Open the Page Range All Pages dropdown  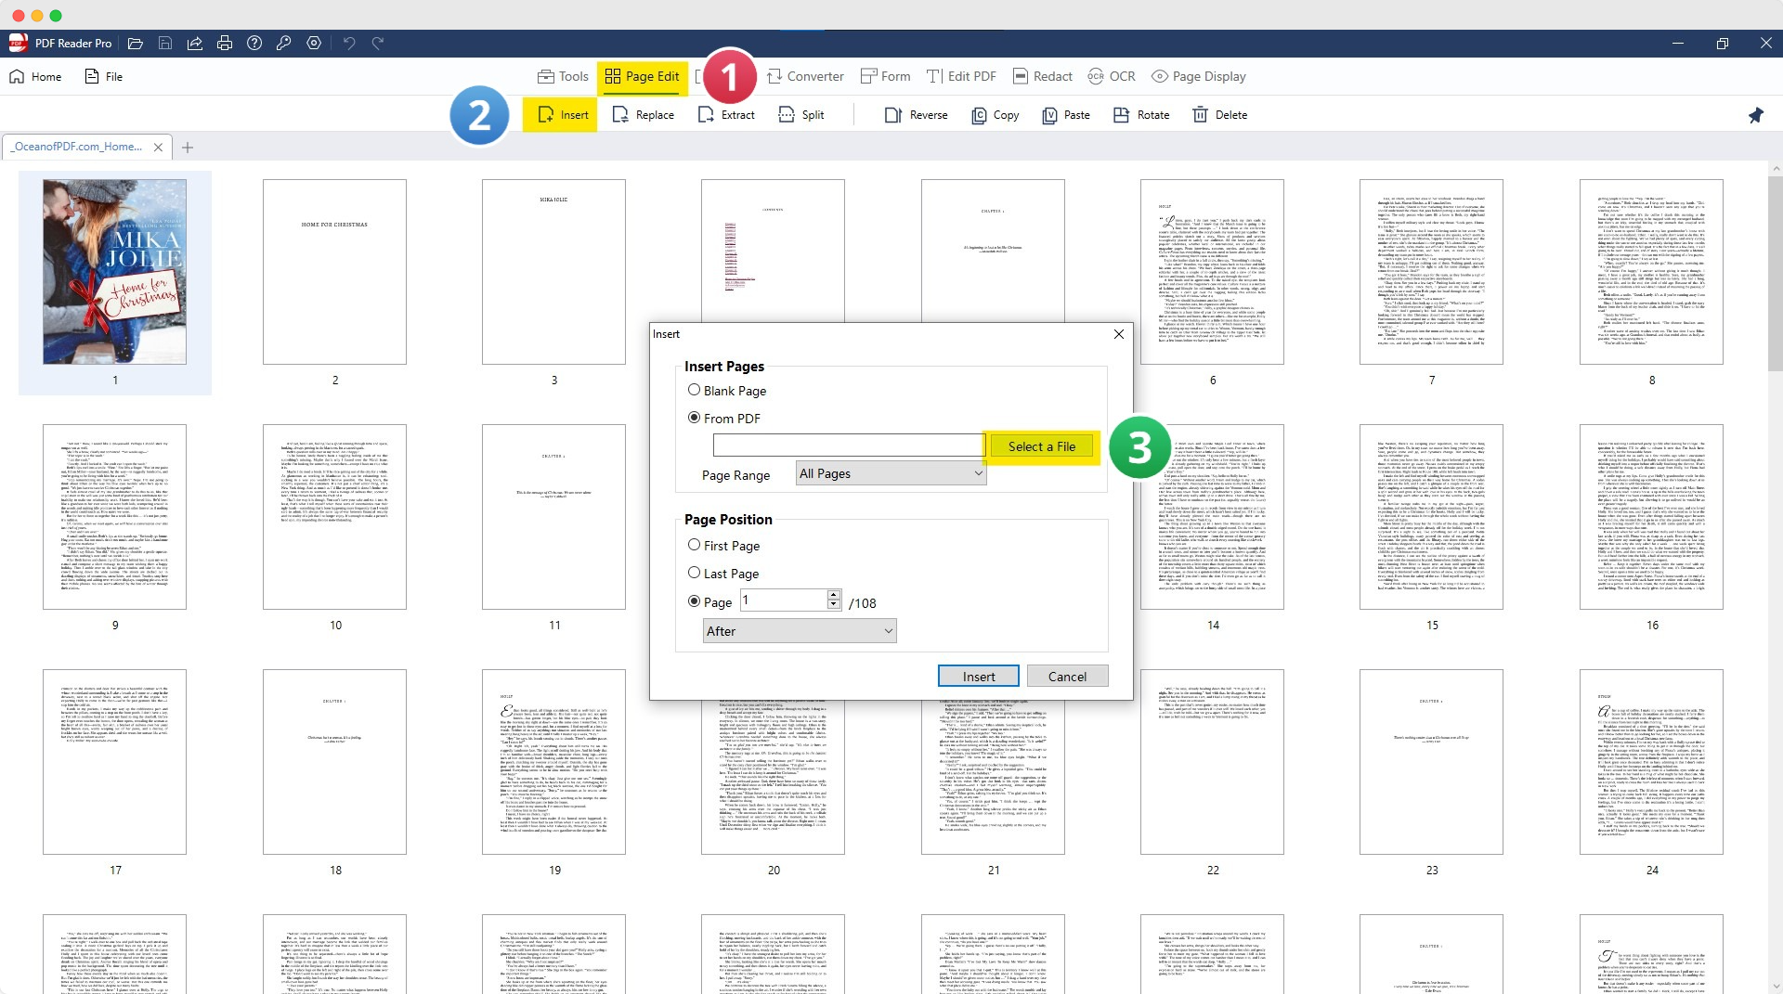(891, 473)
